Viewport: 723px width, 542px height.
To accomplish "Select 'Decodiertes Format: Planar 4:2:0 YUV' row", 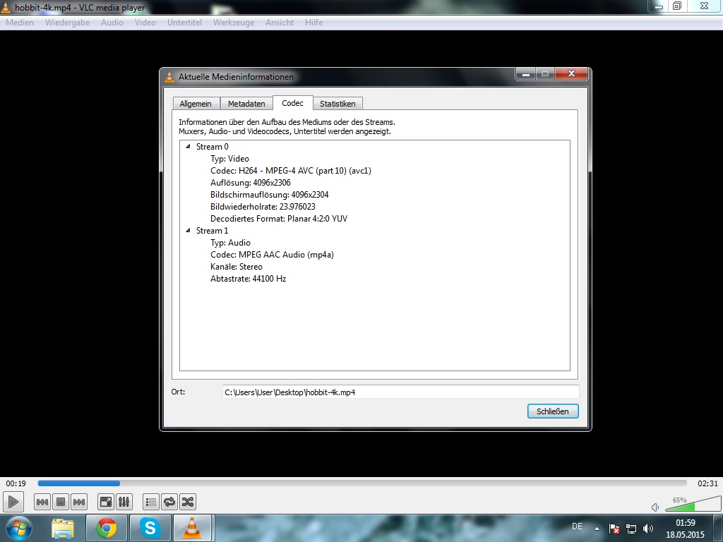I will tap(279, 219).
